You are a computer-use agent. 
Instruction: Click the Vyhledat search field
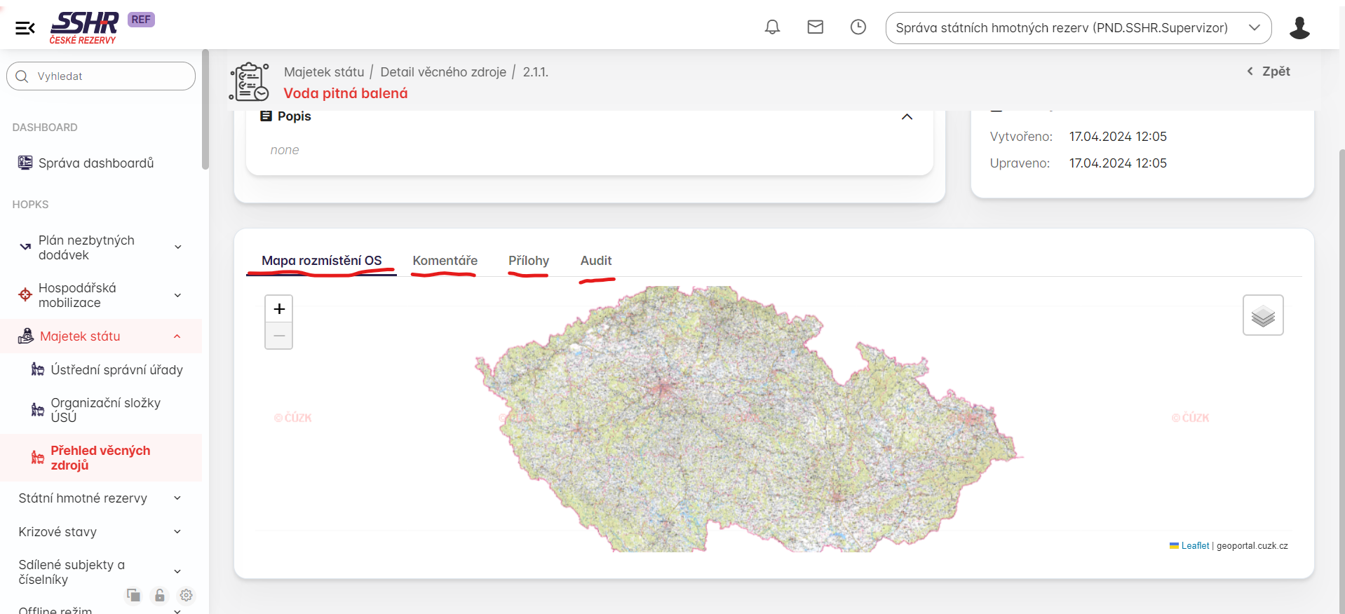pyautogui.click(x=105, y=76)
